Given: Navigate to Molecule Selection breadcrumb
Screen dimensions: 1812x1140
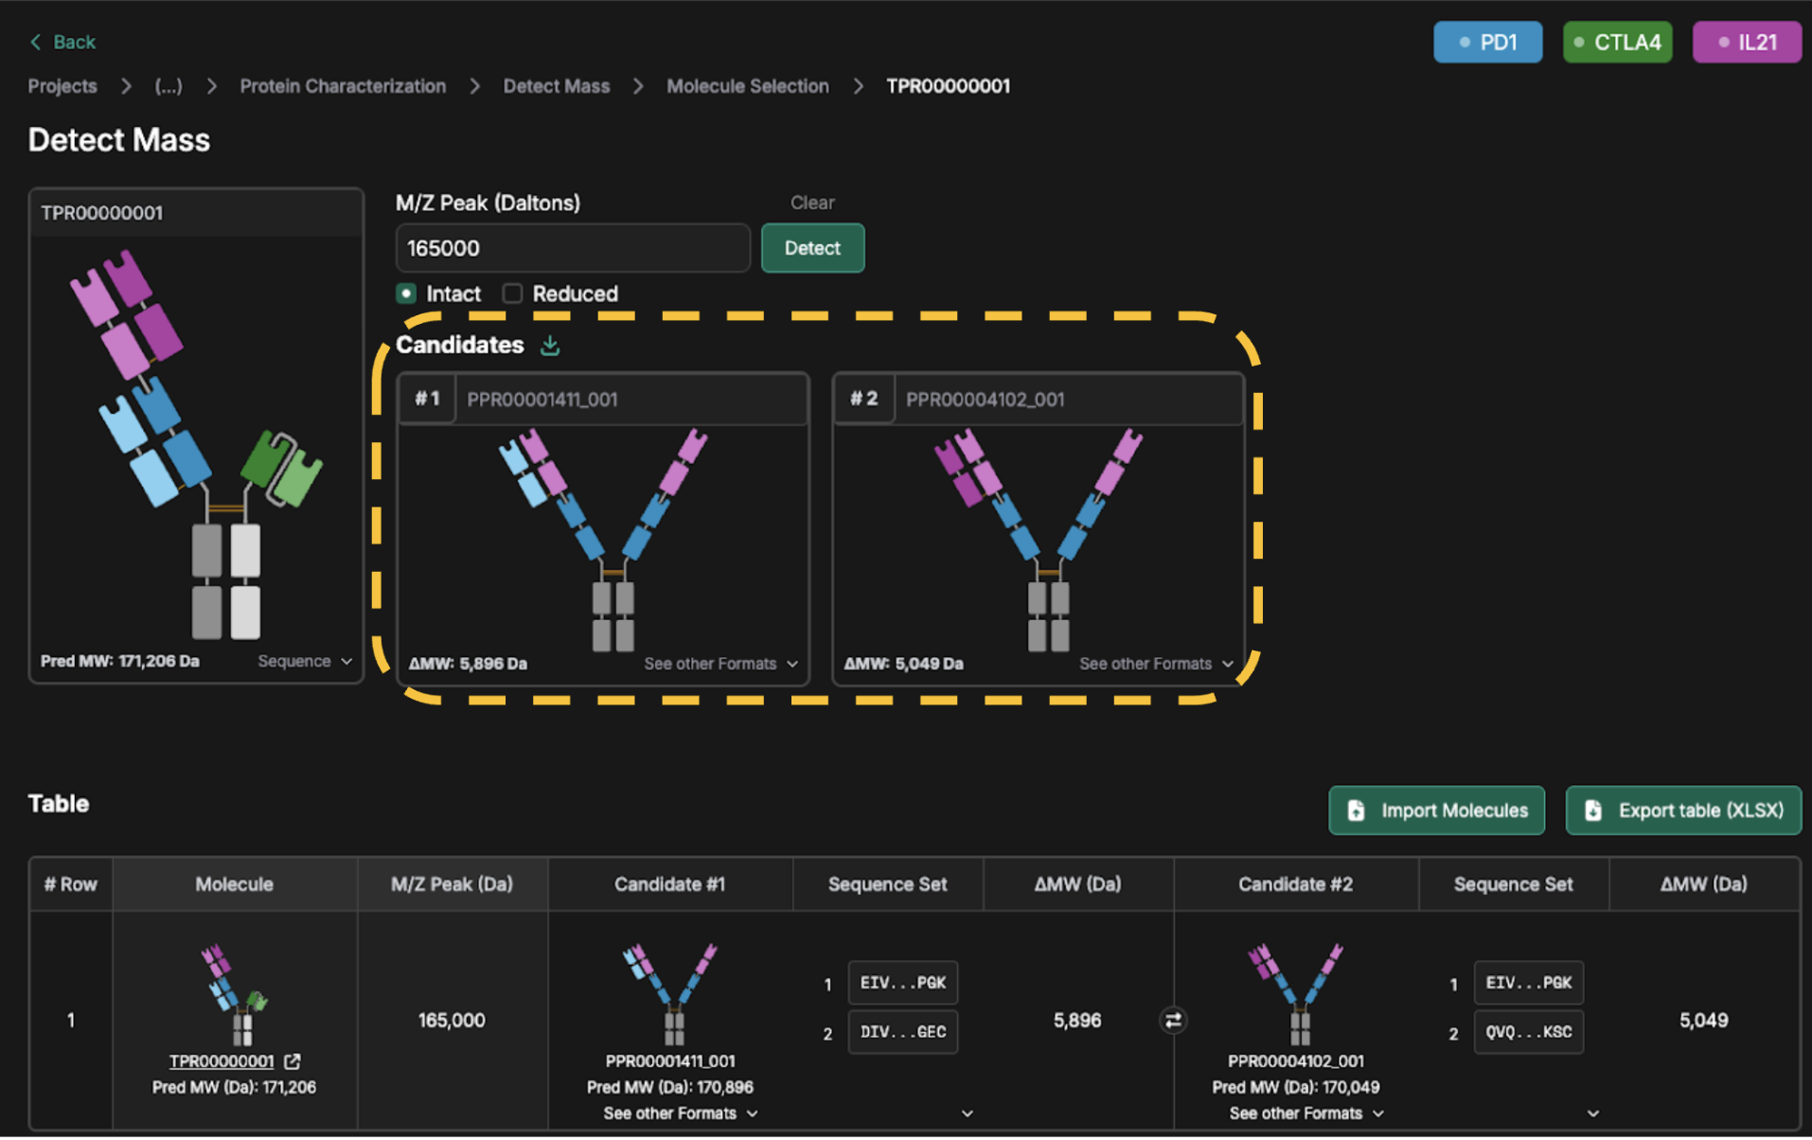Looking at the screenshot, I should tap(747, 86).
